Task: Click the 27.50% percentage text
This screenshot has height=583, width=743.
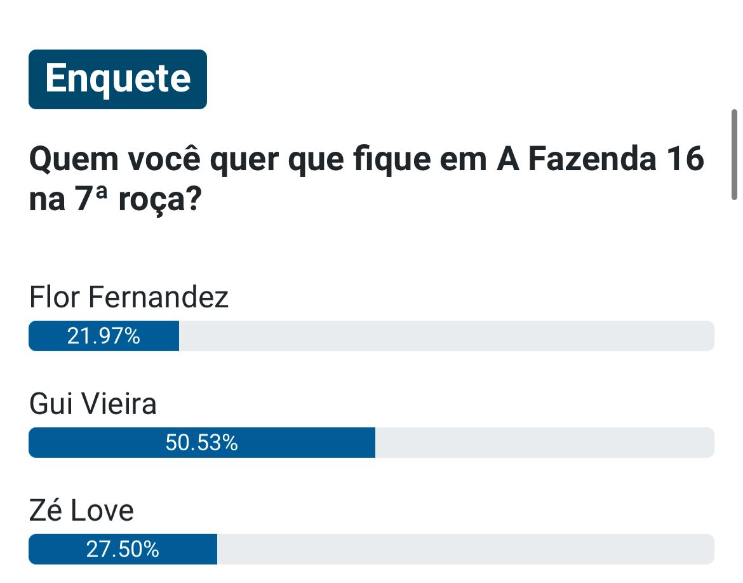Action: pyautogui.click(x=123, y=549)
